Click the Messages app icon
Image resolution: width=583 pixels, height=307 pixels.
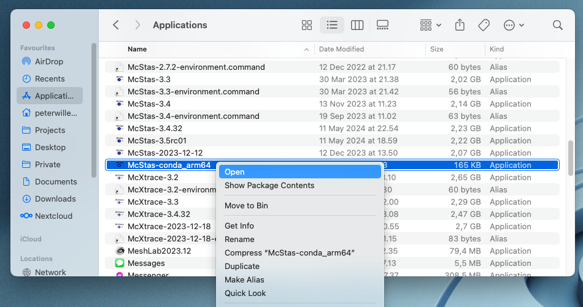[x=120, y=263]
